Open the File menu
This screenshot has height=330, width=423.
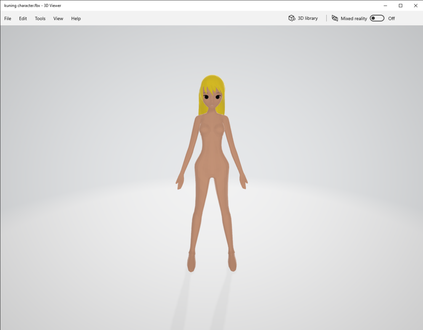(8, 18)
